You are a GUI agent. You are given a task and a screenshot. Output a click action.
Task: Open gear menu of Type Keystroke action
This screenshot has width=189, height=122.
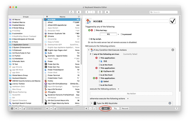point(170,103)
